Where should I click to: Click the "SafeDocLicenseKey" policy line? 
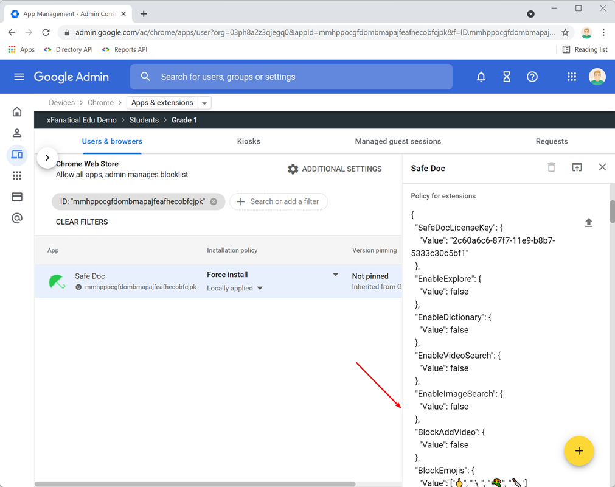click(x=459, y=228)
